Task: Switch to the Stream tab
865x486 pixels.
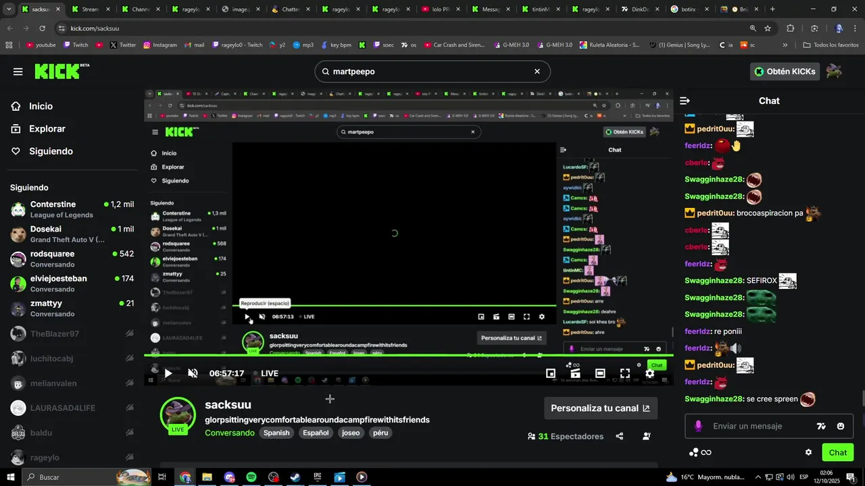Action: pos(90,9)
